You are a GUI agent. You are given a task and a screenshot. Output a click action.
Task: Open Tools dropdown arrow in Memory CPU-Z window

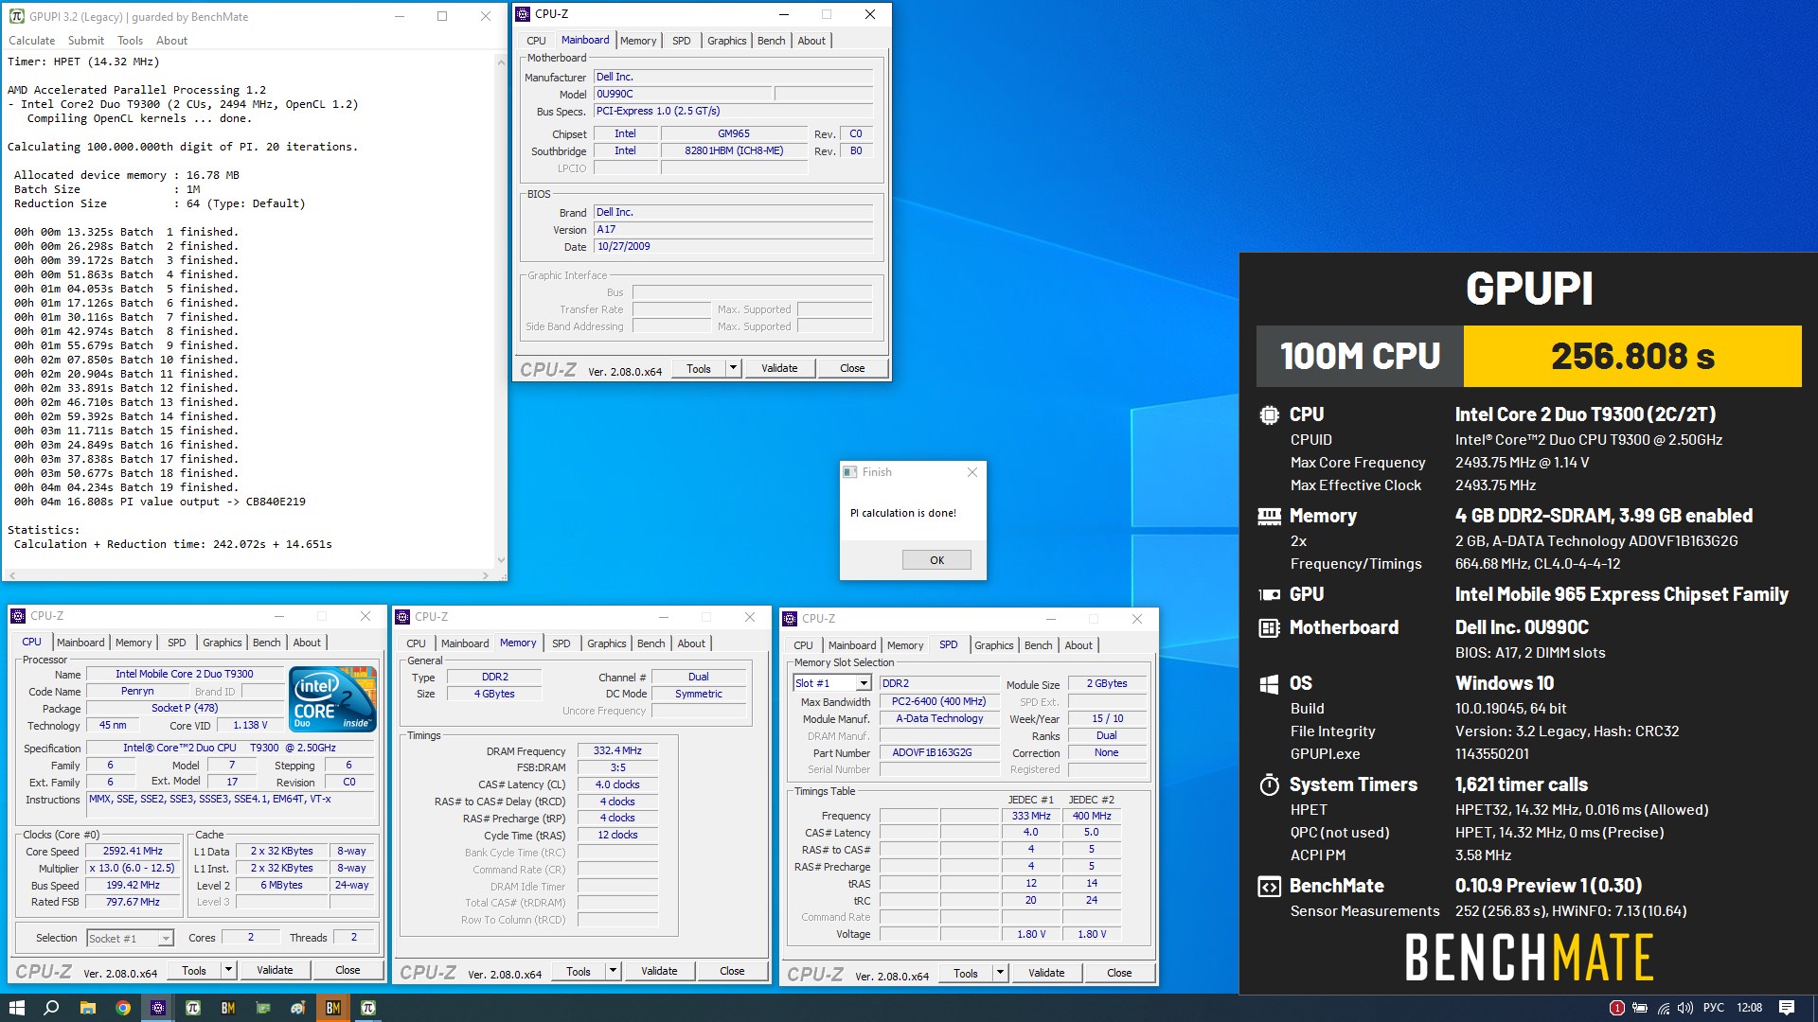pos(613,971)
